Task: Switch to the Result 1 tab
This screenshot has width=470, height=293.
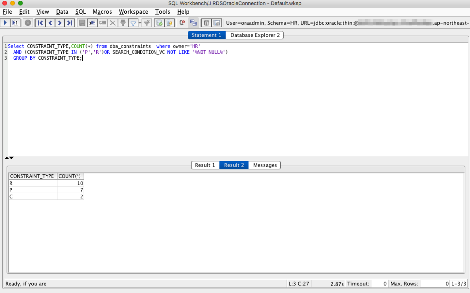Action: point(205,165)
